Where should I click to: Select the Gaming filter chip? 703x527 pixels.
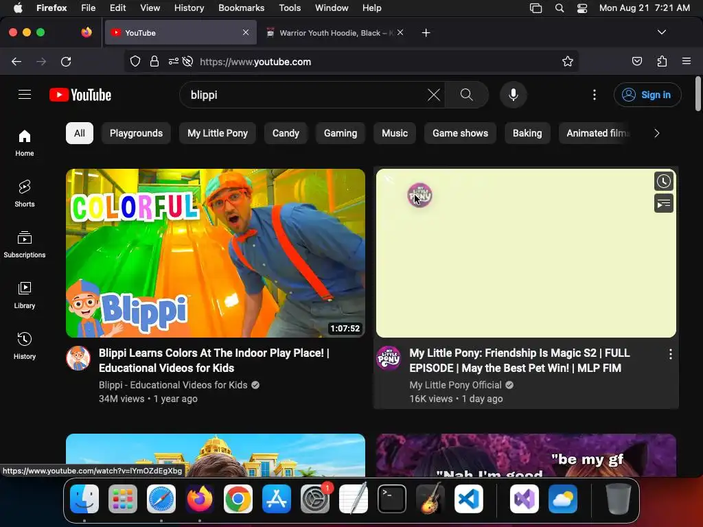coord(341,133)
